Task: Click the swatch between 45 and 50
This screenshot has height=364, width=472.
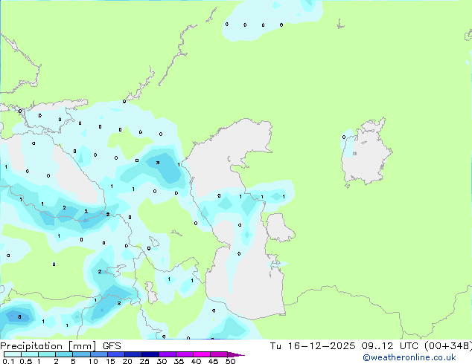Action: (x=219, y=354)
